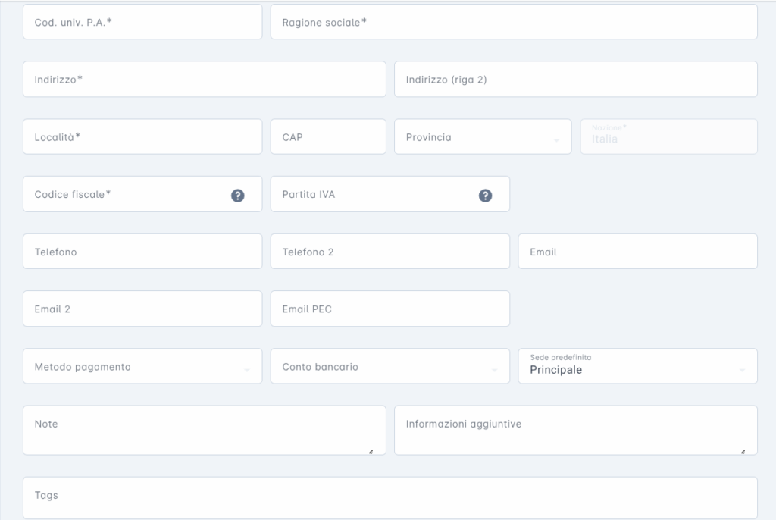Image resolution: width=776 pixels, height=520 pixels.
Task: Focus the Email 2 field
Action: (142, 309)
